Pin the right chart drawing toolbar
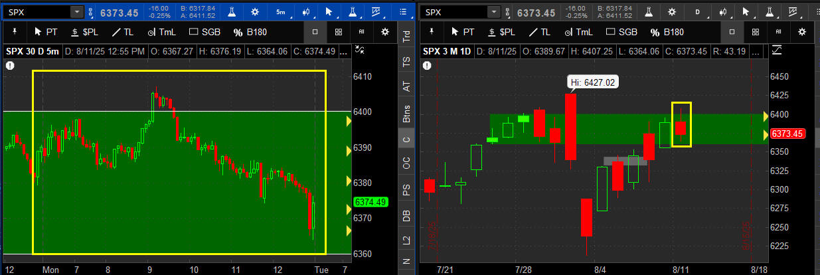This screenshot has height=275, width=820. coord(432,32)
